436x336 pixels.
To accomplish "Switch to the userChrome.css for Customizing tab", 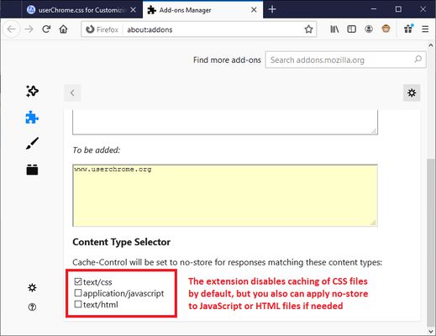I will tap(81, 10).
